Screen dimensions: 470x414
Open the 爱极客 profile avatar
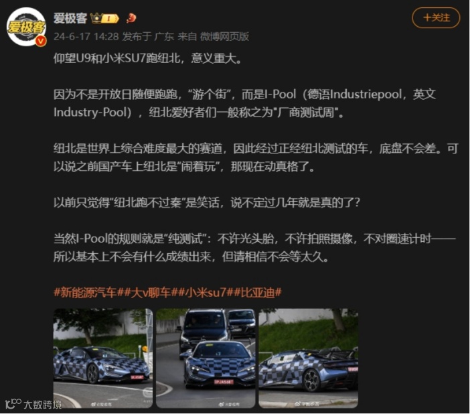(x=26, y=27)
